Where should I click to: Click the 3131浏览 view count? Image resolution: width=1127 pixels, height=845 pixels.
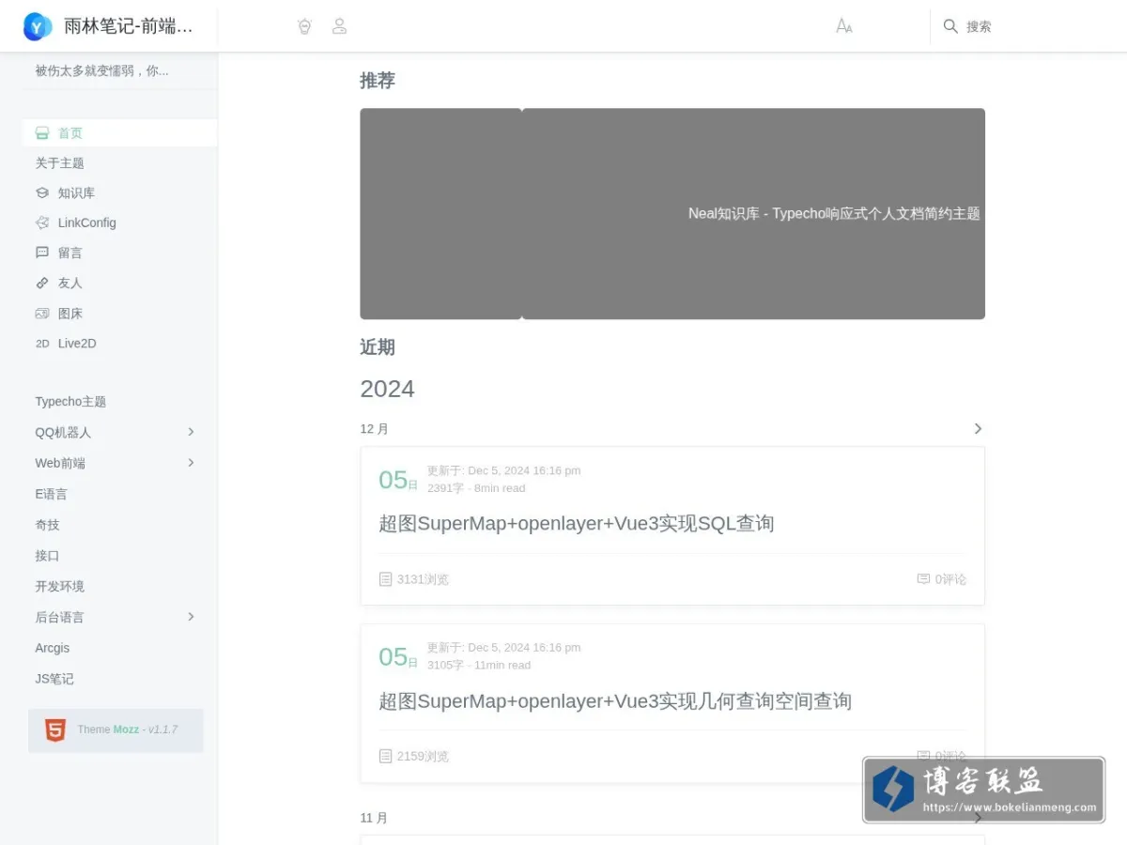click(x=423, y=579)
